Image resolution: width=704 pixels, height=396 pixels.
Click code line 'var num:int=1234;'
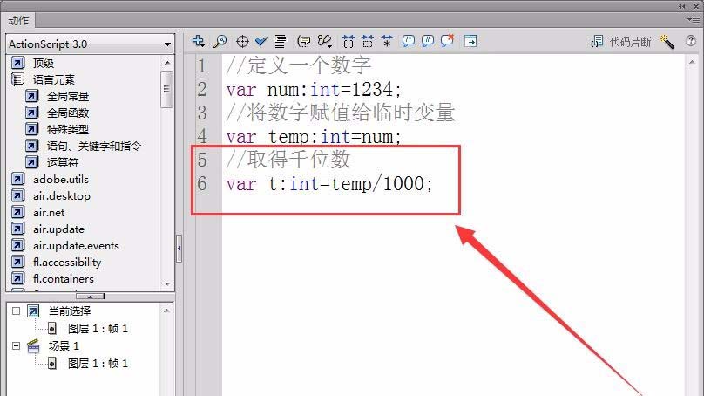[314, 90]
